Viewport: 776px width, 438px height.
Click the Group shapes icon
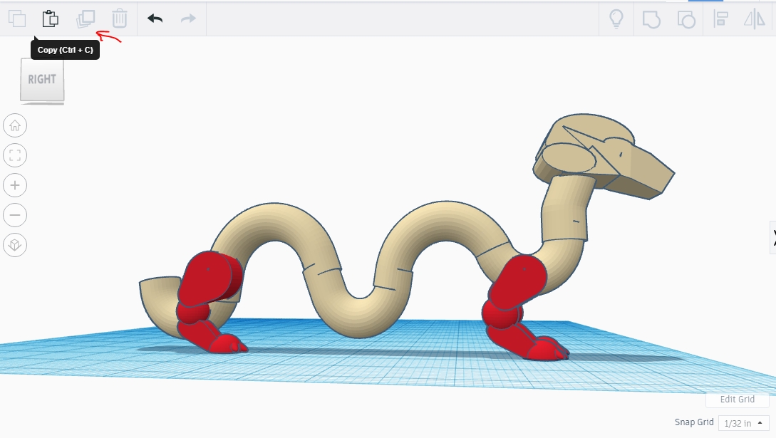point(651,19)
